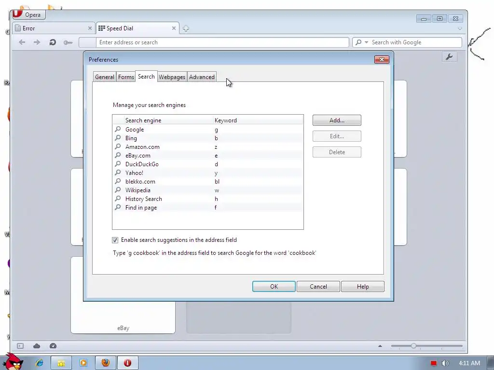This screenshot has height=370, width=494.
Task: Click the Reload page icon
Action: click(53, 42)
